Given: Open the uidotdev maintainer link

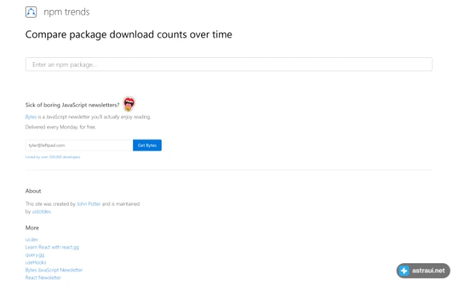Looking at the screenshot, I should point(42,212).
